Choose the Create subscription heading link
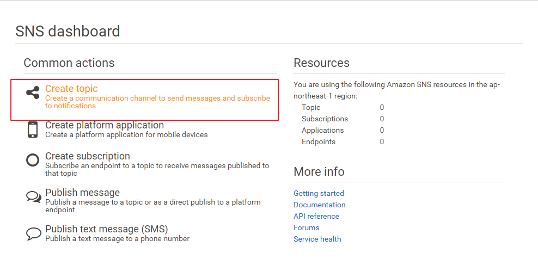The image size is (538, 271). tap(87, 156)
